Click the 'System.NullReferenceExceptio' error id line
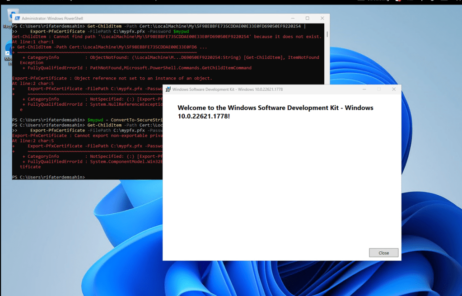 [93, 104]
